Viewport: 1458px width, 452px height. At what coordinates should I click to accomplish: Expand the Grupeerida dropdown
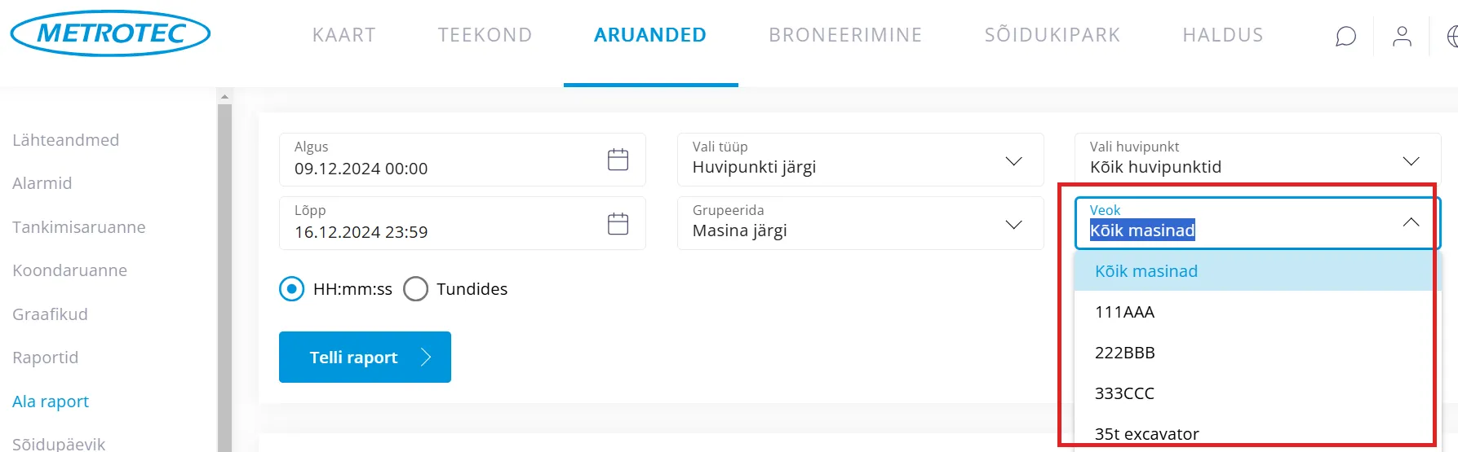coord(1013,224)
